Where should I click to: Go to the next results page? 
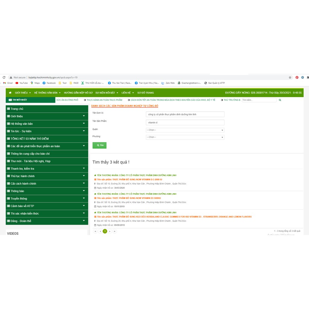110,231
